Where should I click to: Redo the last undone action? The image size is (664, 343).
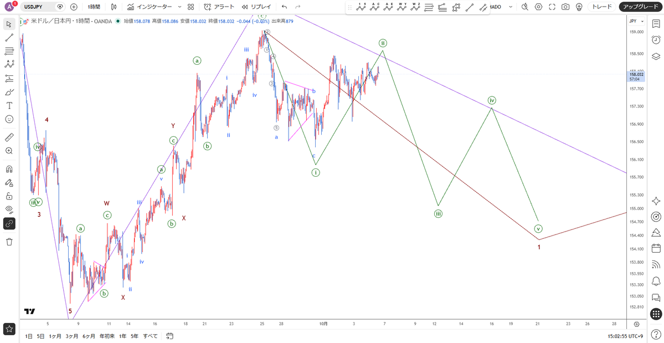(298, 7)
